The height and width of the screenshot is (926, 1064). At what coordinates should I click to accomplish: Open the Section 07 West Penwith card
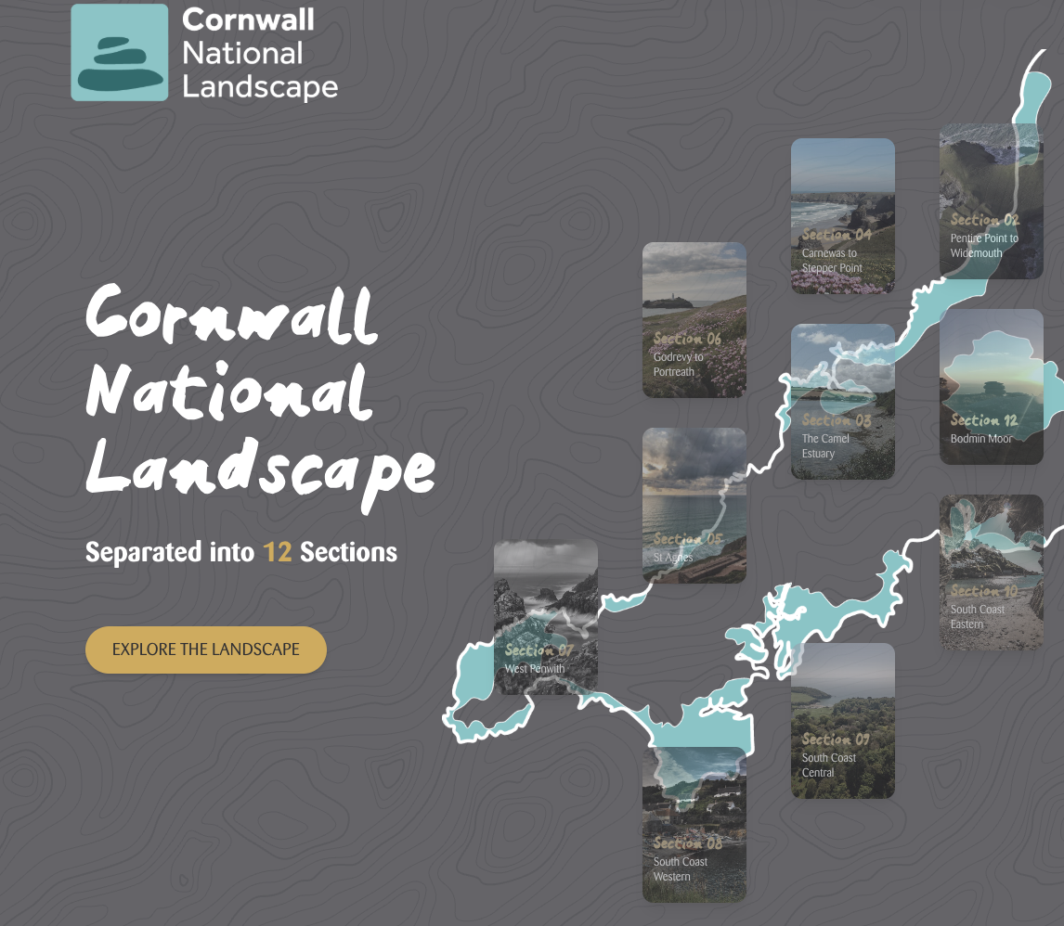(x=546, y=618)
